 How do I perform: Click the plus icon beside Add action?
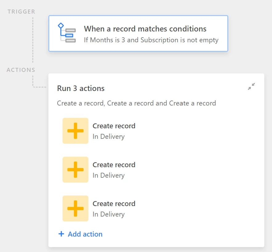[x=61, y=234]
